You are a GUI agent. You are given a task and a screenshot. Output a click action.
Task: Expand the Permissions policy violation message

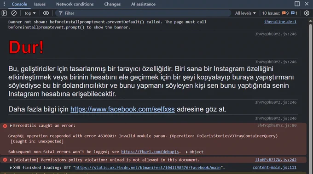pyautogui.click(x=11, y=160)
